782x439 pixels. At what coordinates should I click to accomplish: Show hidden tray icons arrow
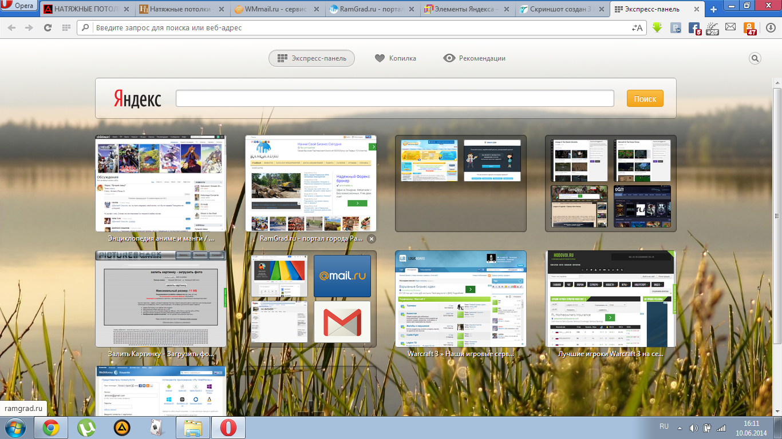tap(679, 428)
